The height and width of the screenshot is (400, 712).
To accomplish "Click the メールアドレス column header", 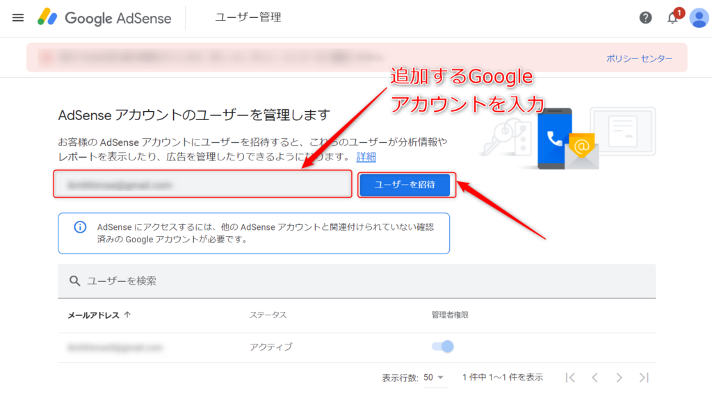I will [94, 315].
